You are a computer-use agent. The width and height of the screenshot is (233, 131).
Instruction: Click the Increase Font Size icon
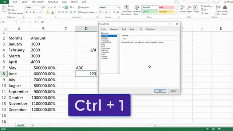point(51,7)
